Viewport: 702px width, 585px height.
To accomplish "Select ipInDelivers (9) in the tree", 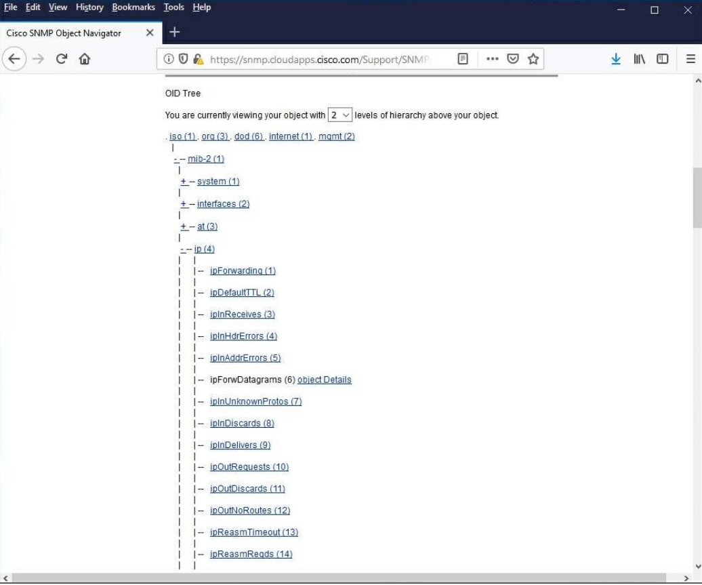I will 240,445.
